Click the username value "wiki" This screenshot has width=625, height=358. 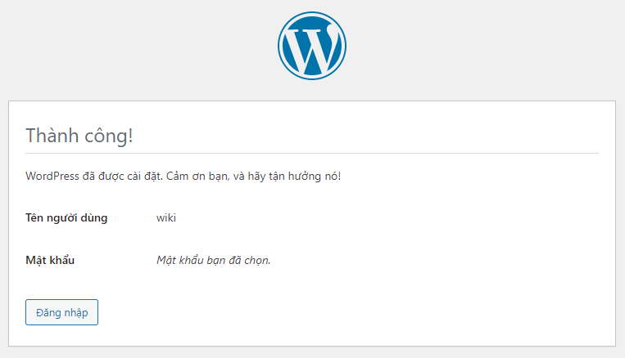tap(166, 217)
